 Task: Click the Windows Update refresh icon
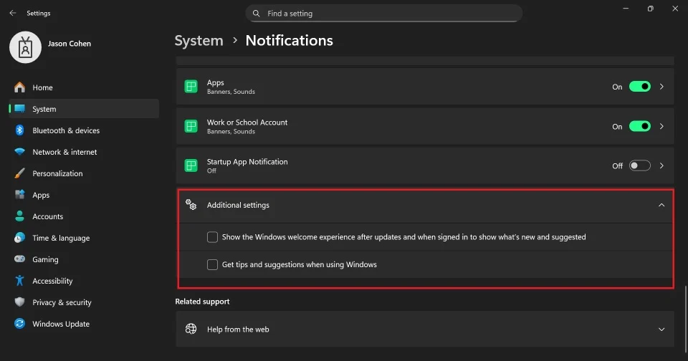(20, 324)
